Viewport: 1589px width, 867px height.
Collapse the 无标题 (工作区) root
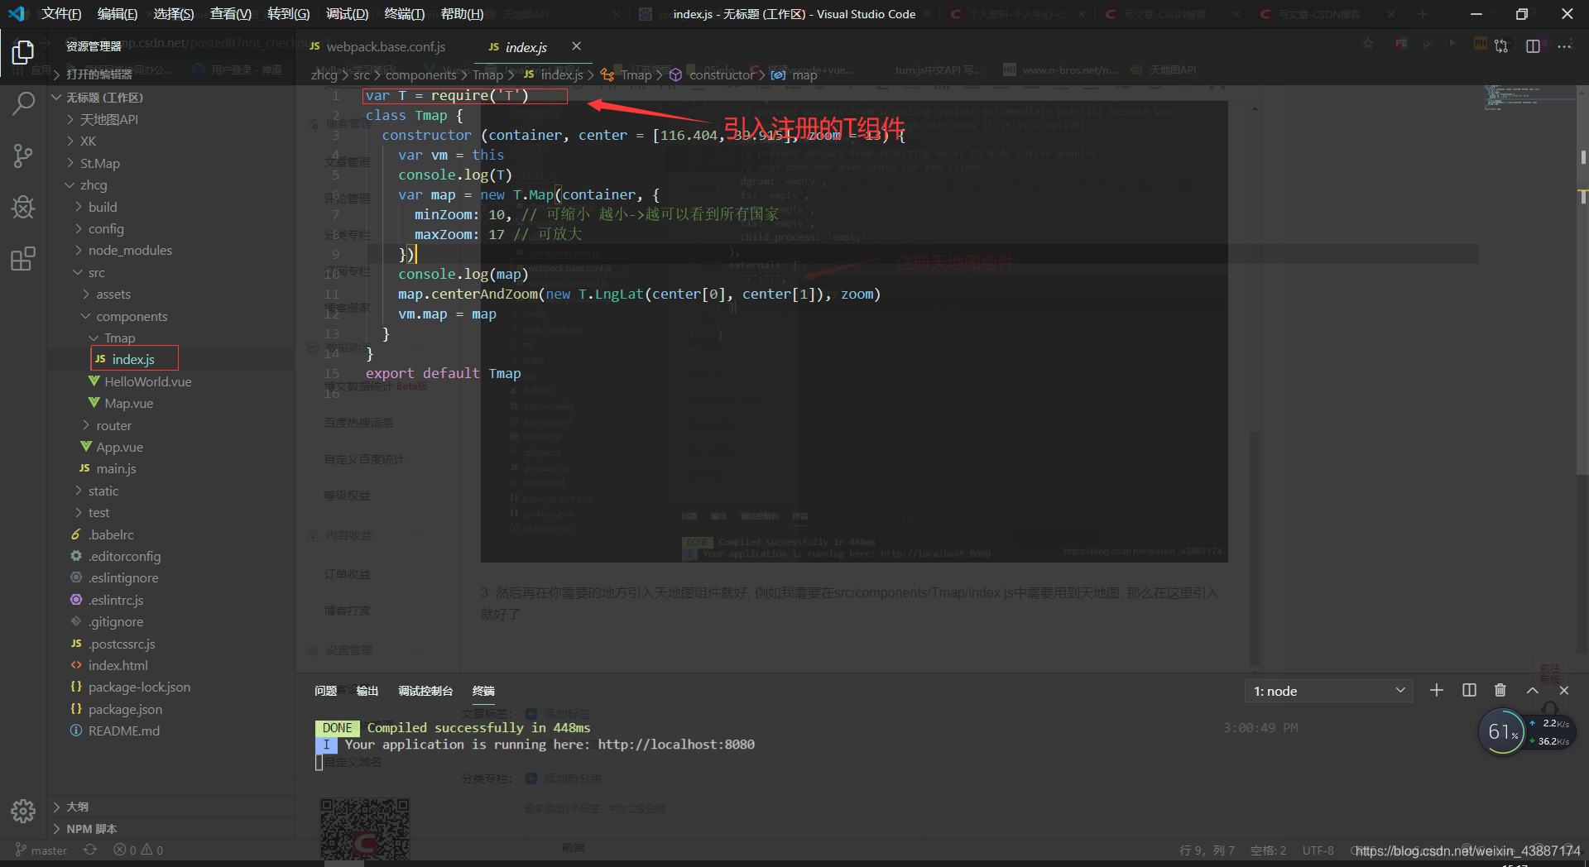[x=104, y=97]
